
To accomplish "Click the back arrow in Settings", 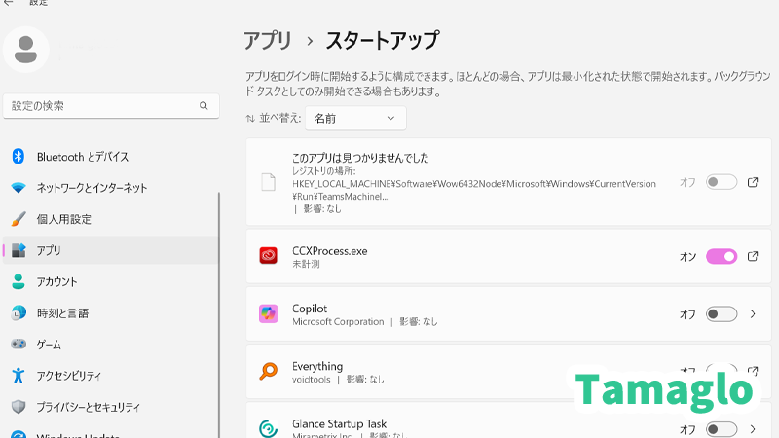I will (x=9, y=3).
